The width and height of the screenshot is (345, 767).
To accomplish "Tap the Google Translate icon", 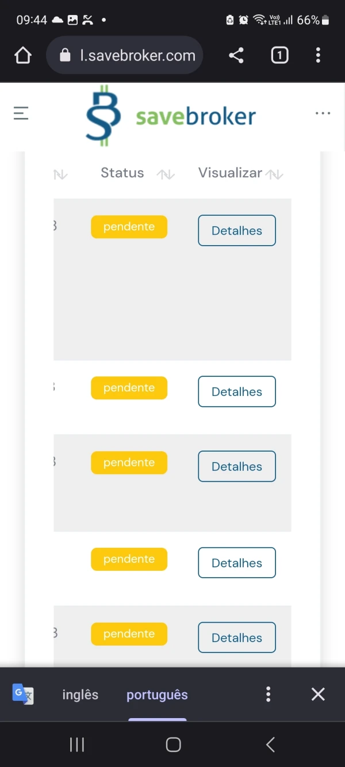I will [23, 694].
